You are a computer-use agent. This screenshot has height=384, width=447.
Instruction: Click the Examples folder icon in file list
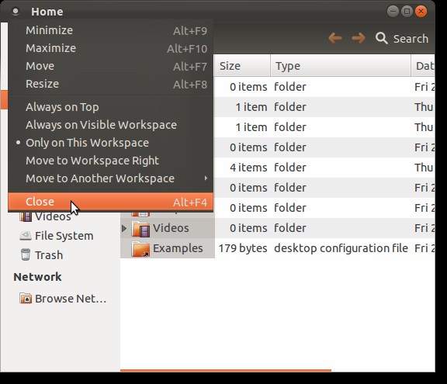(140, 249)
